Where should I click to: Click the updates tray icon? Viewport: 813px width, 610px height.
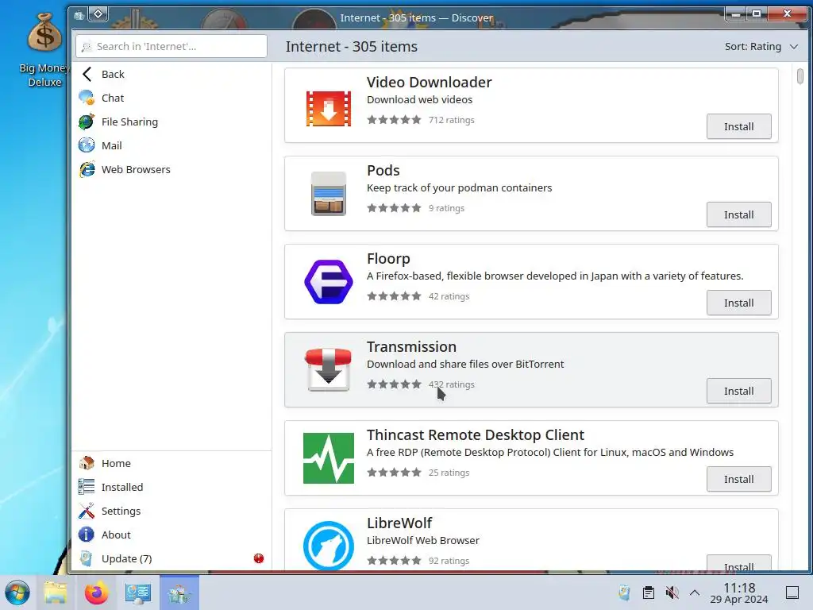[624, 593]
